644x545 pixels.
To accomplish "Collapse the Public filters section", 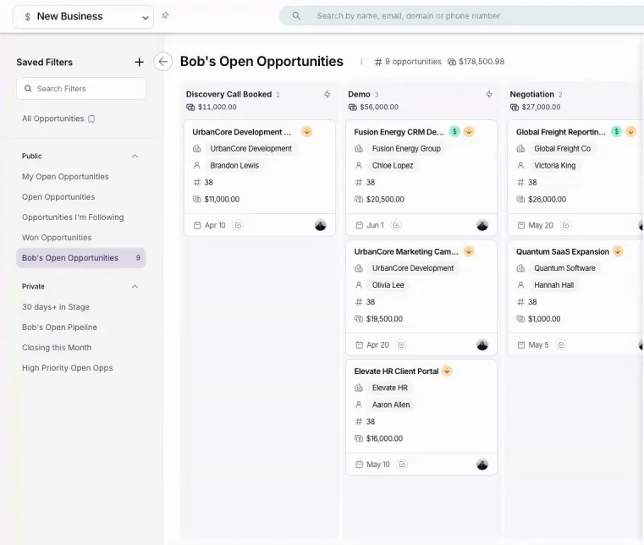I will pyautogui.click(x=135, y=156).
